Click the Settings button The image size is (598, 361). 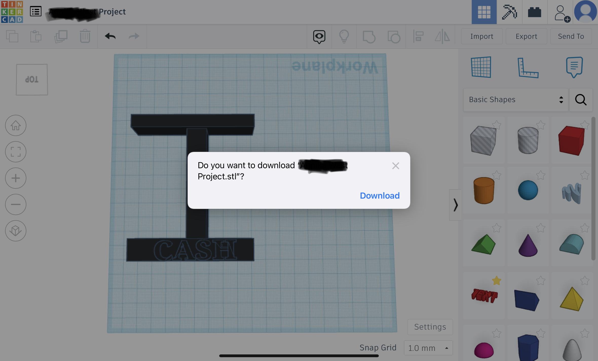click(430, 327)
